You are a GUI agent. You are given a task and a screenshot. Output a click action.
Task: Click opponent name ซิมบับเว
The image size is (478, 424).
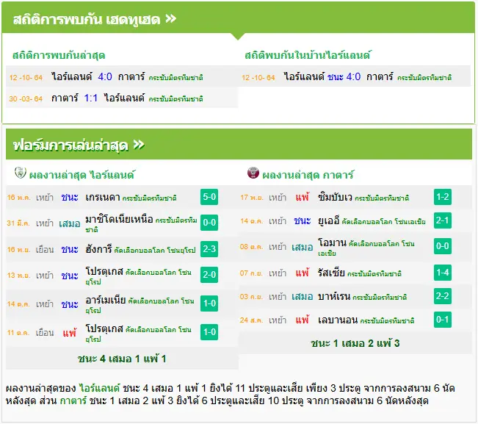tap(335, 197)
